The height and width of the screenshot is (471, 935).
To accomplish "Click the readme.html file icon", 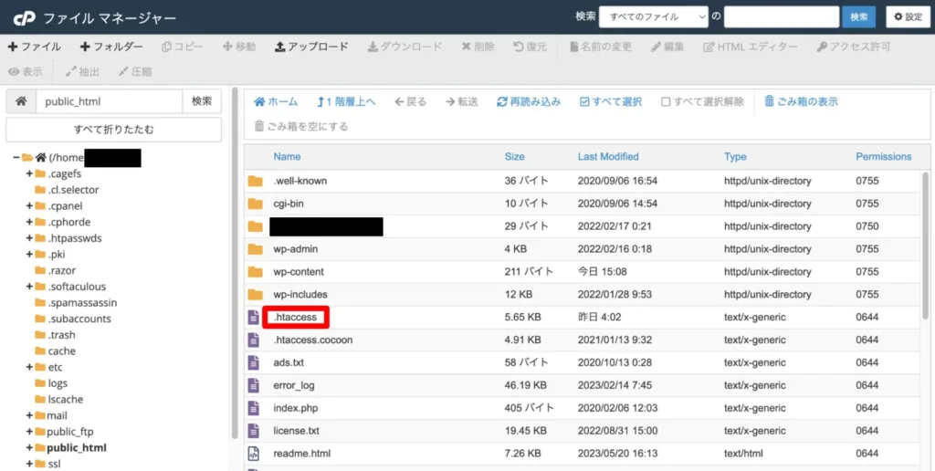I will pyautogui.click(x=254, y=454).
